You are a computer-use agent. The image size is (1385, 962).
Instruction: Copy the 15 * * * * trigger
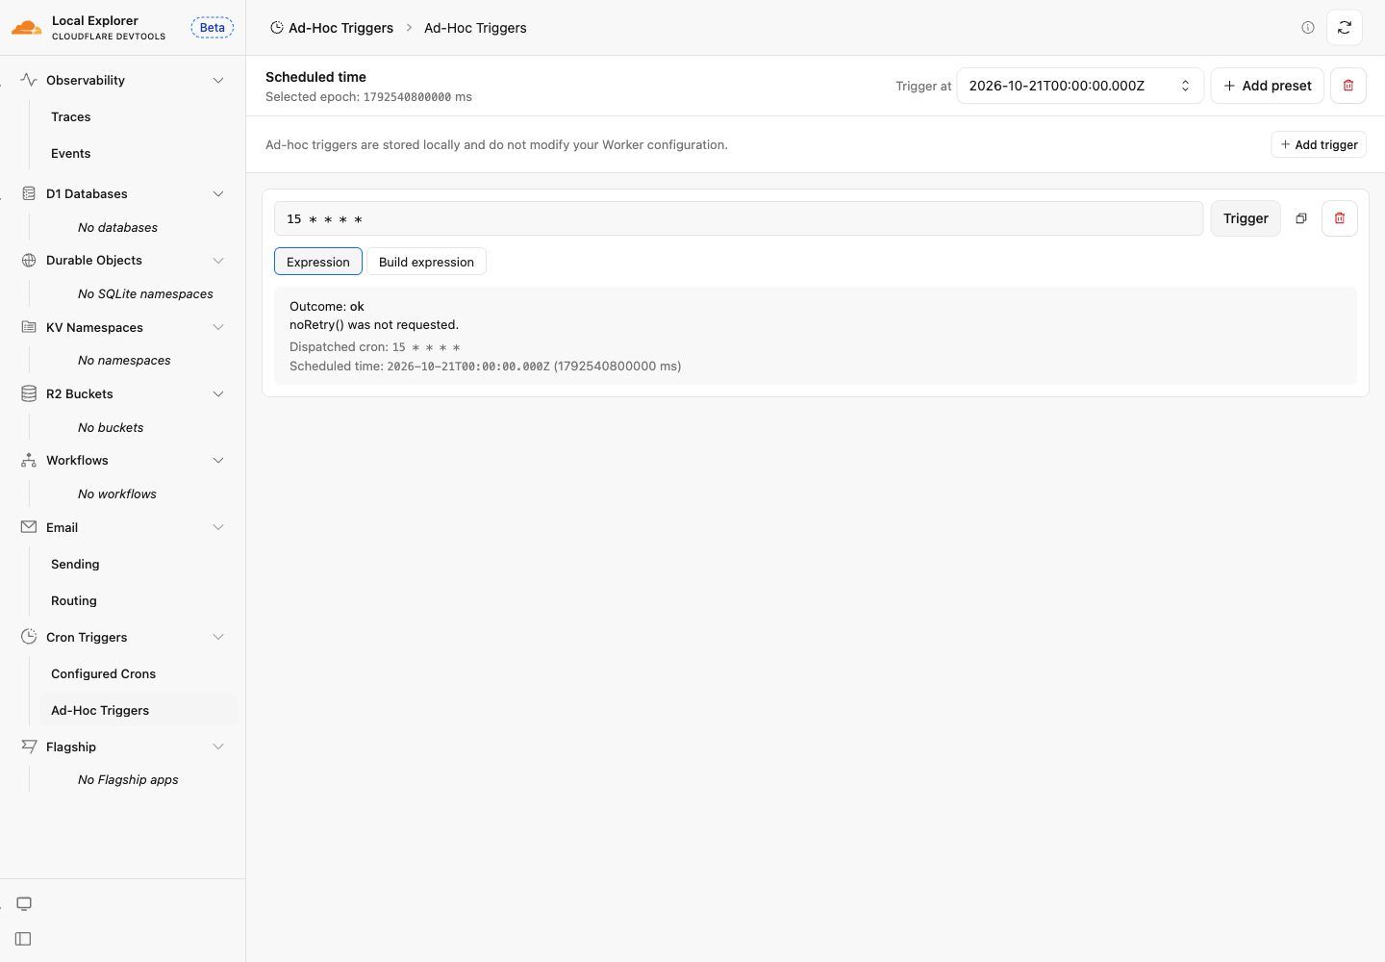pyautogui.click(x=1301, y=218)
